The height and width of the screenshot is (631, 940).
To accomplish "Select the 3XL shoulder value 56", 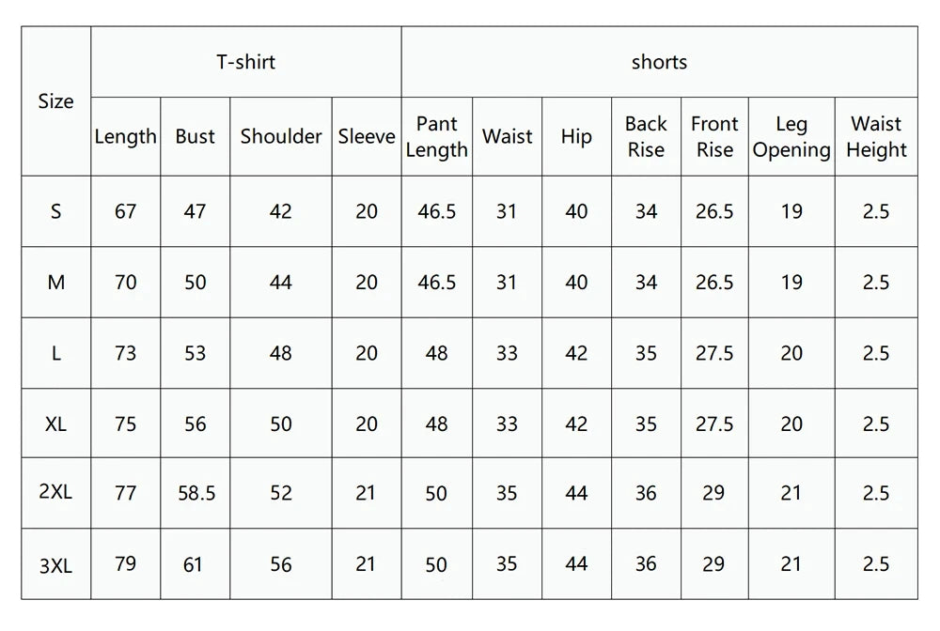I will tap(281, 564).
